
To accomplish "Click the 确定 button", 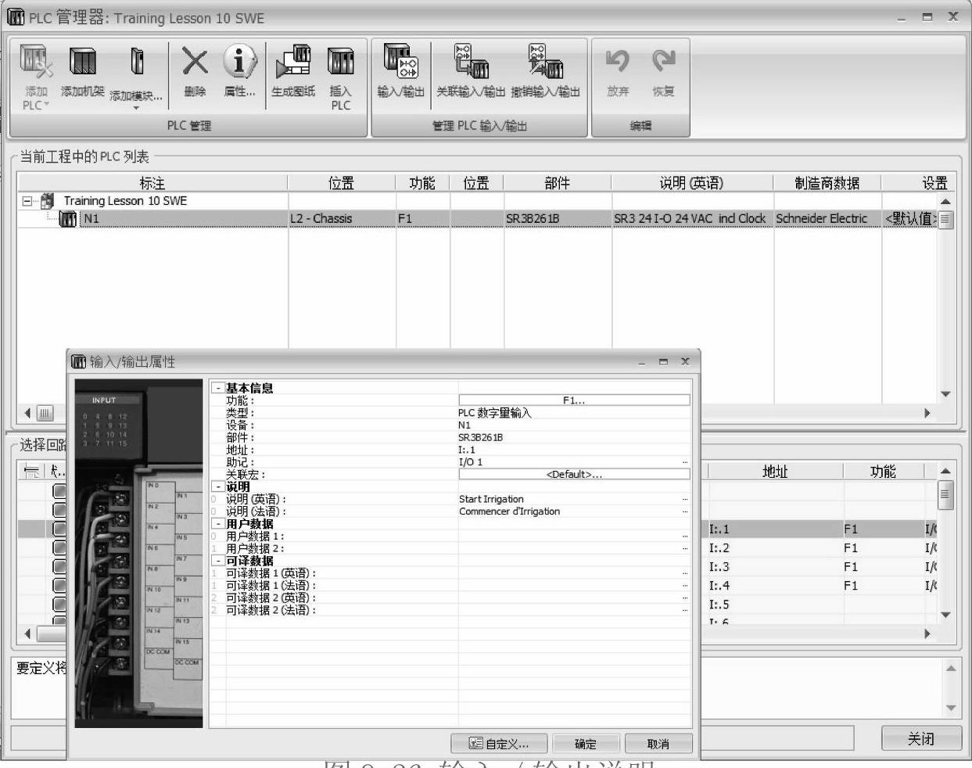I will pos(585,744).
